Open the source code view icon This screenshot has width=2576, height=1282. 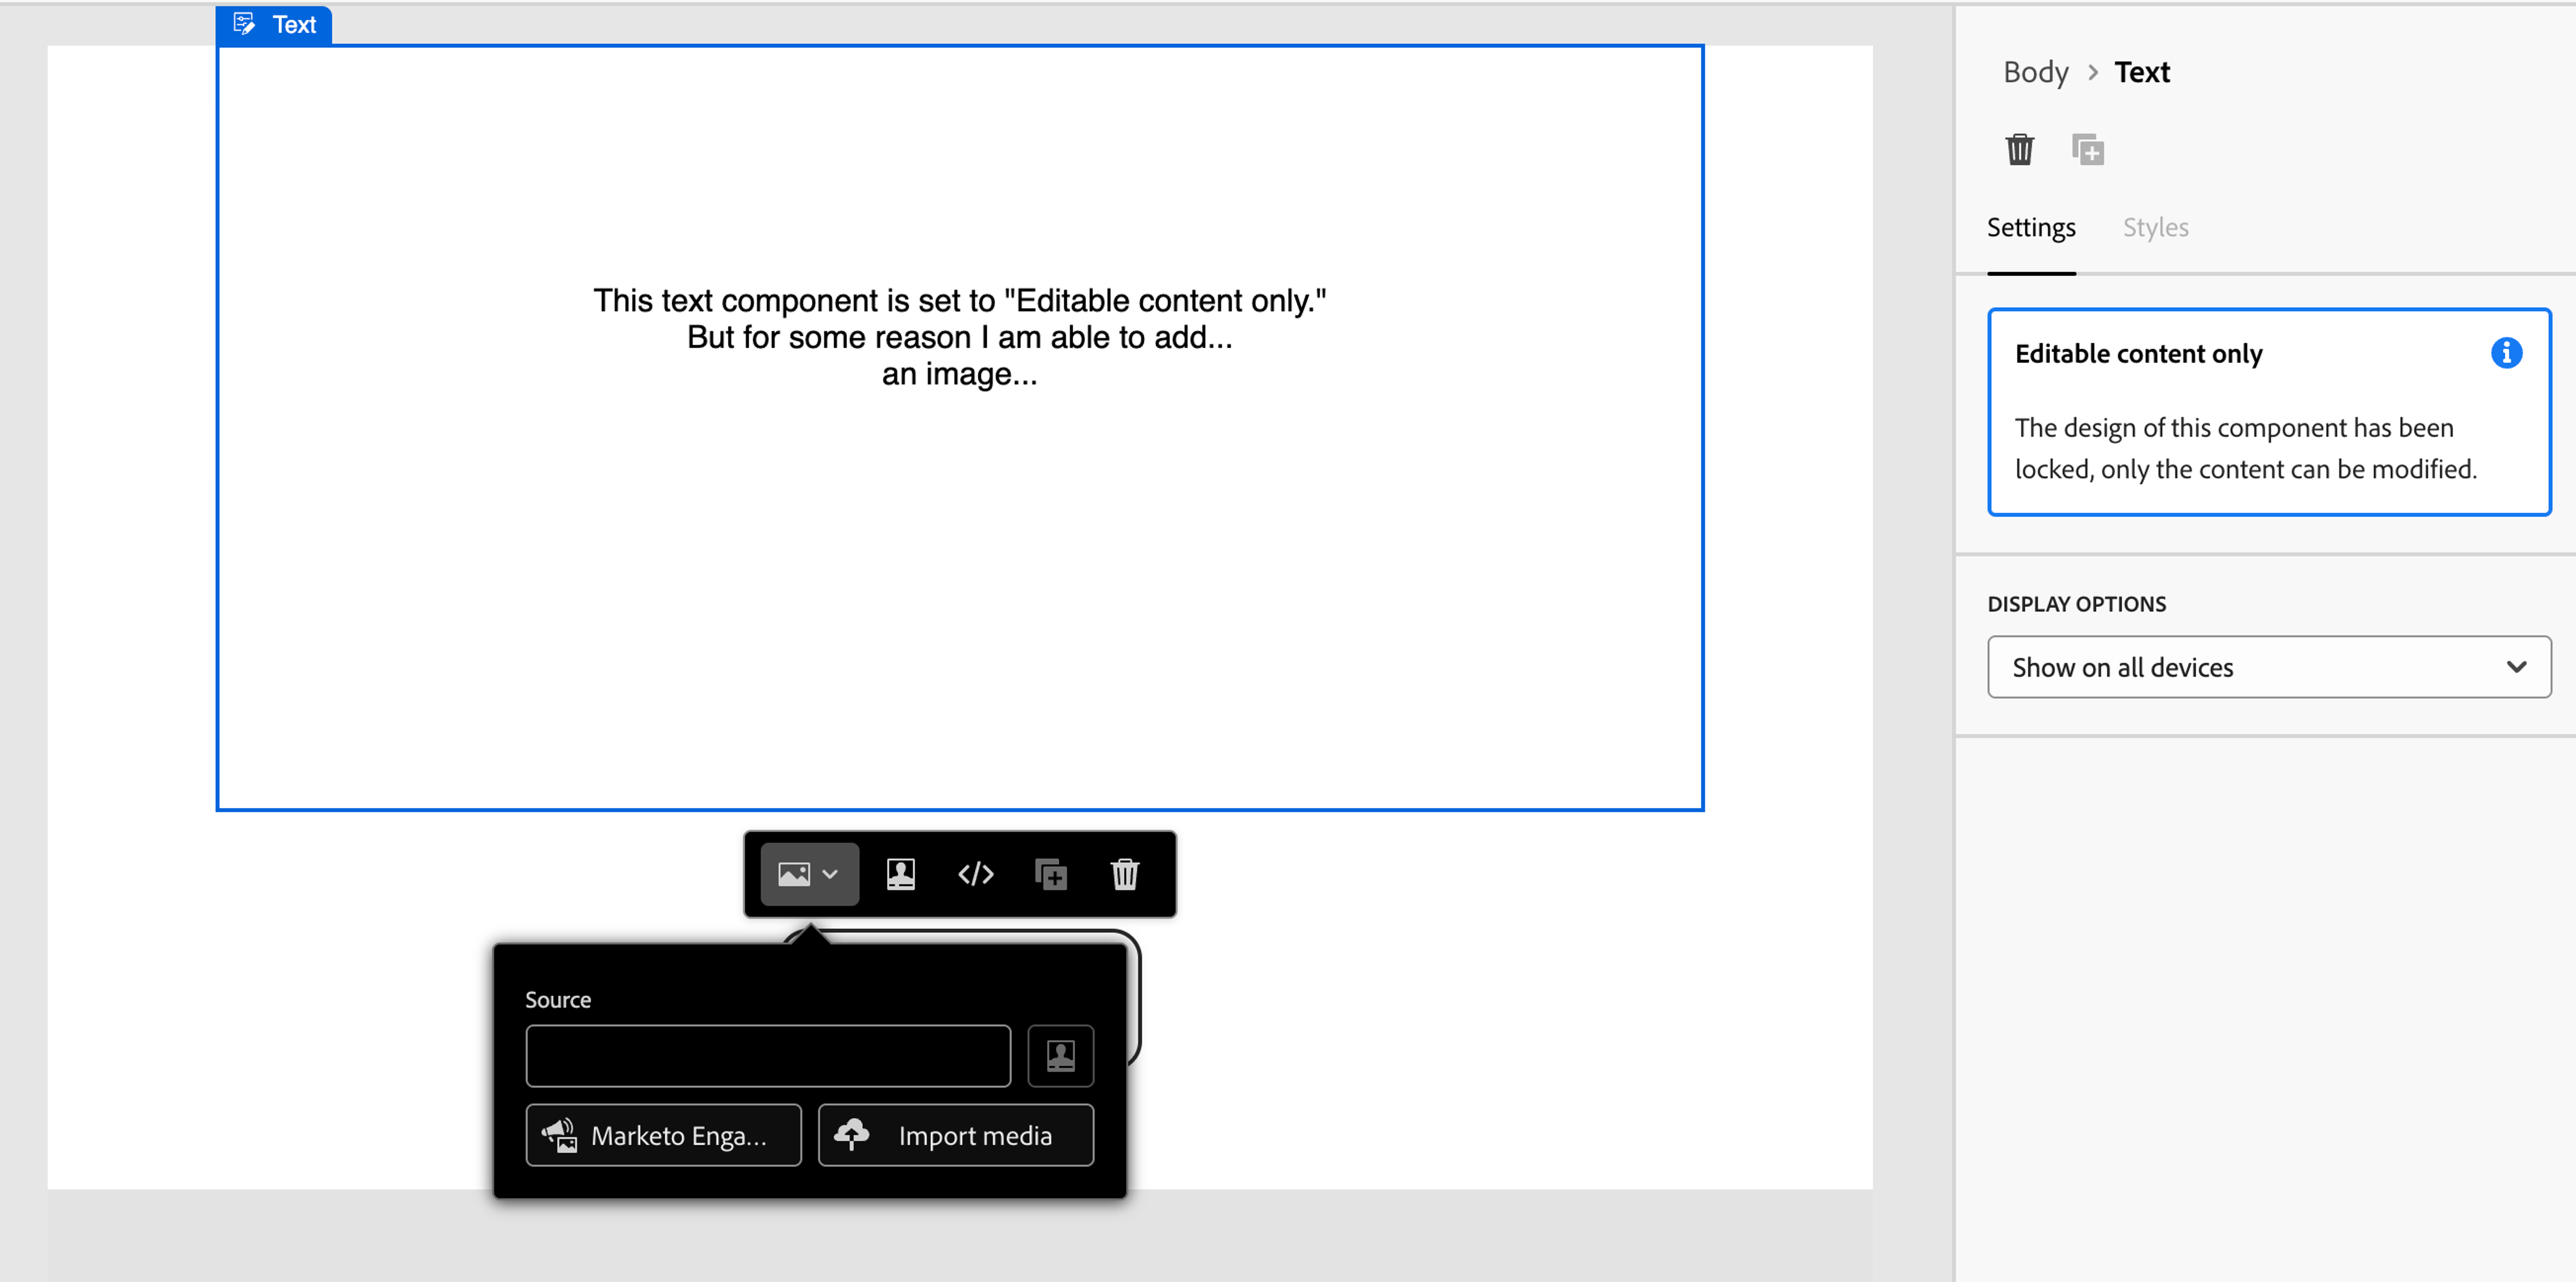(975, 874)
